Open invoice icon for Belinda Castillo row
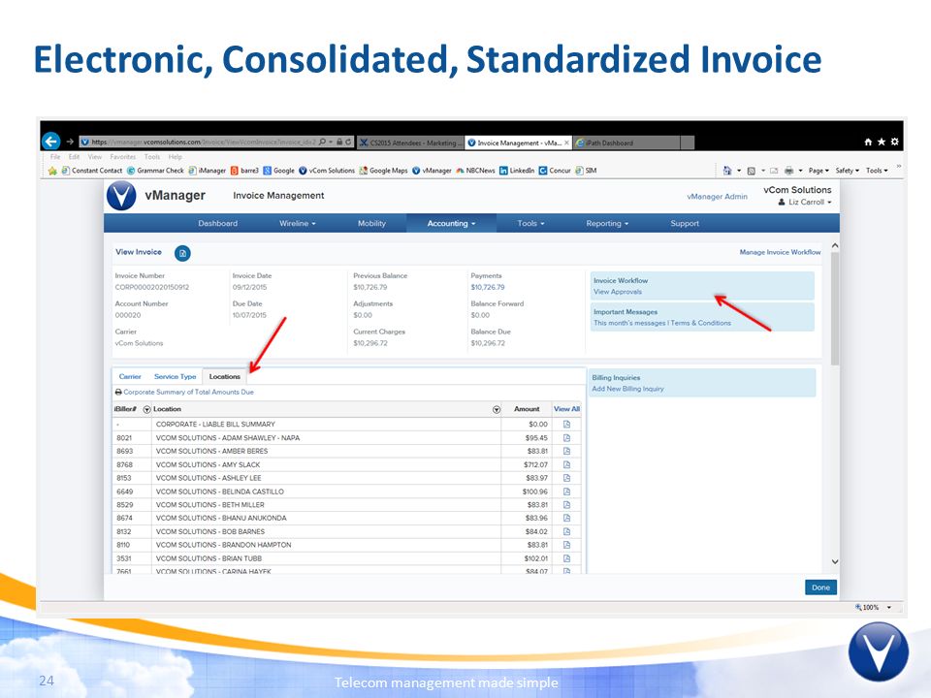Image resolution: width=931 pixels, height=698 pixels. [x=566, y=492]
